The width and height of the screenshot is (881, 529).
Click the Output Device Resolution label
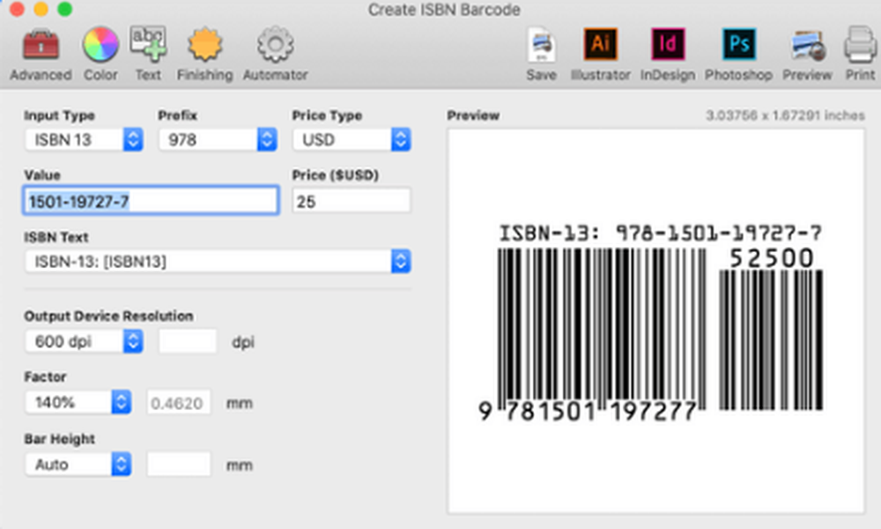(x=108, y=316)
